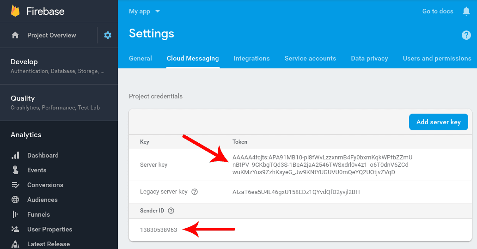This screenshot has width=477, height=249.
Task: Open project settings gear icon
Action: point(108,35)
